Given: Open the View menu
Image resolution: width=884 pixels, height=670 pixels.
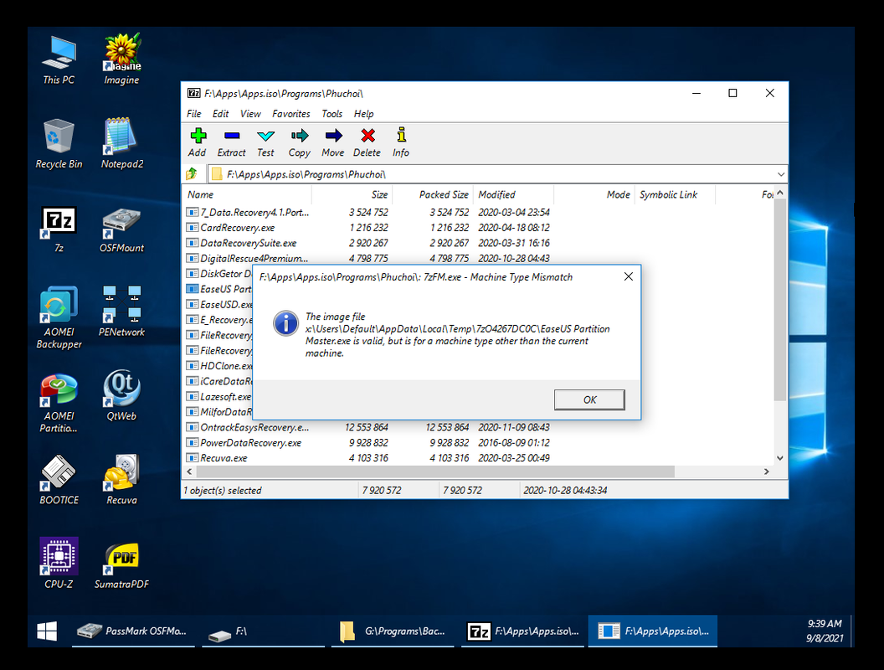Looking at the screenshot, I should 250,114.
